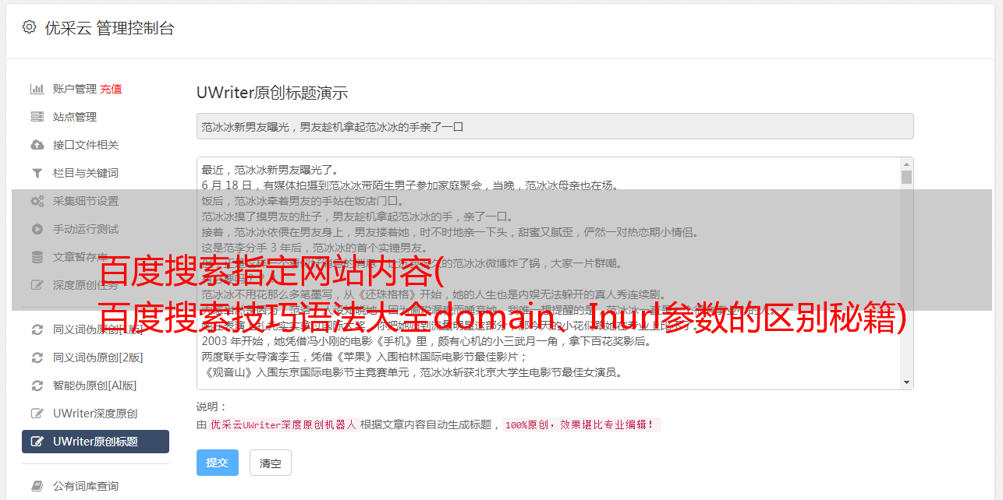Open 账户管理 via its bar chart icon
This screenshot has width=1003, height=500.
[37, 89]
